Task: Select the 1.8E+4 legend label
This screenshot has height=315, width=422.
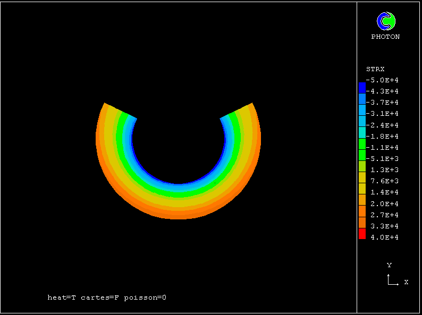Action: pyautogui.click(x=384, y=137)
